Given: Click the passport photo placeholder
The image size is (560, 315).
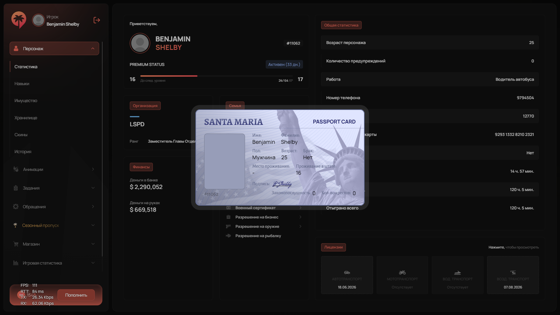Looking at the screenshot, I should click(225, 161).
